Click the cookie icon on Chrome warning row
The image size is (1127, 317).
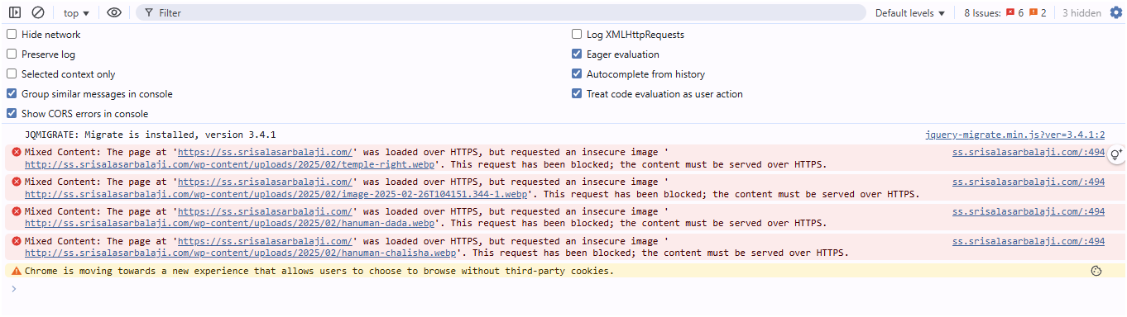(1096, 271)
